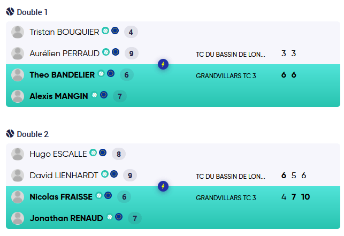Click the tennis ball icon beside Aurélien PERRAUD
Screen dimensions: 344x236
(106, 52)
